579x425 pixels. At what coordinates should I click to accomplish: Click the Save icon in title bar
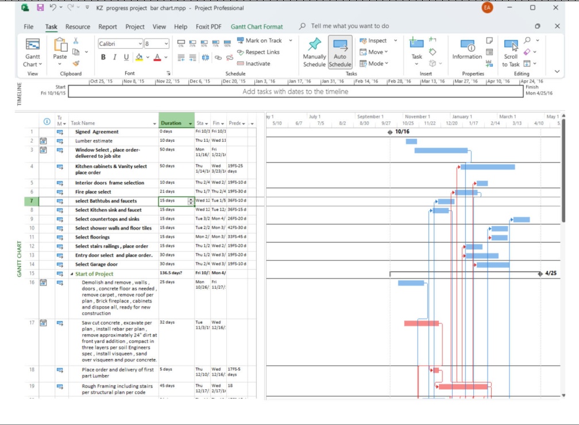pos(40,7)
